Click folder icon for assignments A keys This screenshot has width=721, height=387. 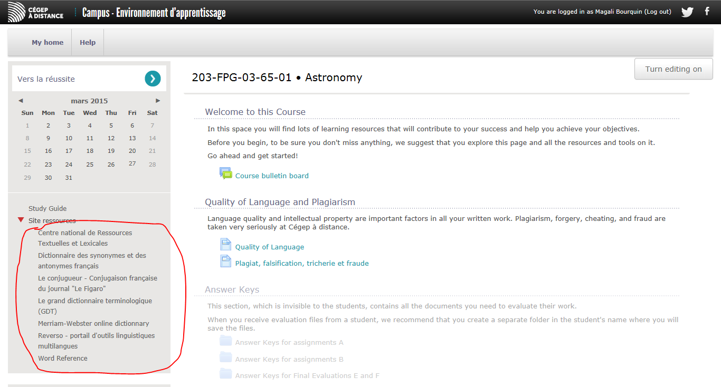coord(226,341)
